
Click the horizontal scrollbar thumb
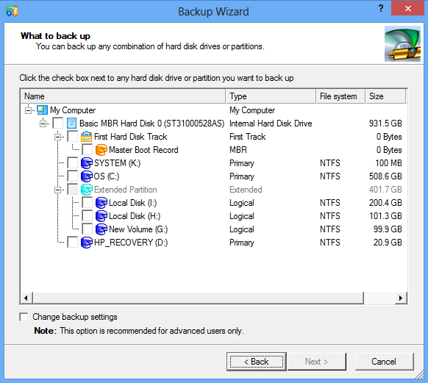point(199,298)
